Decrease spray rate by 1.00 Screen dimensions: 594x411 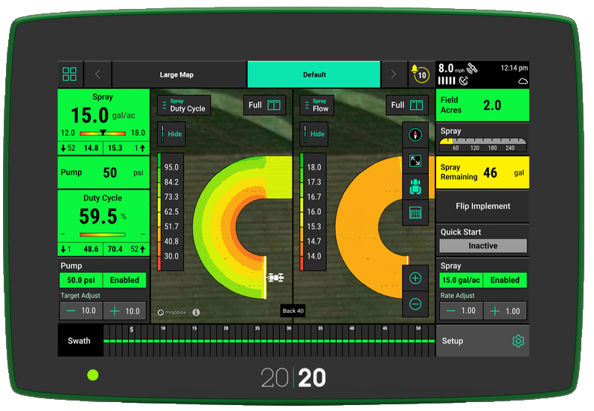point(461,311)
